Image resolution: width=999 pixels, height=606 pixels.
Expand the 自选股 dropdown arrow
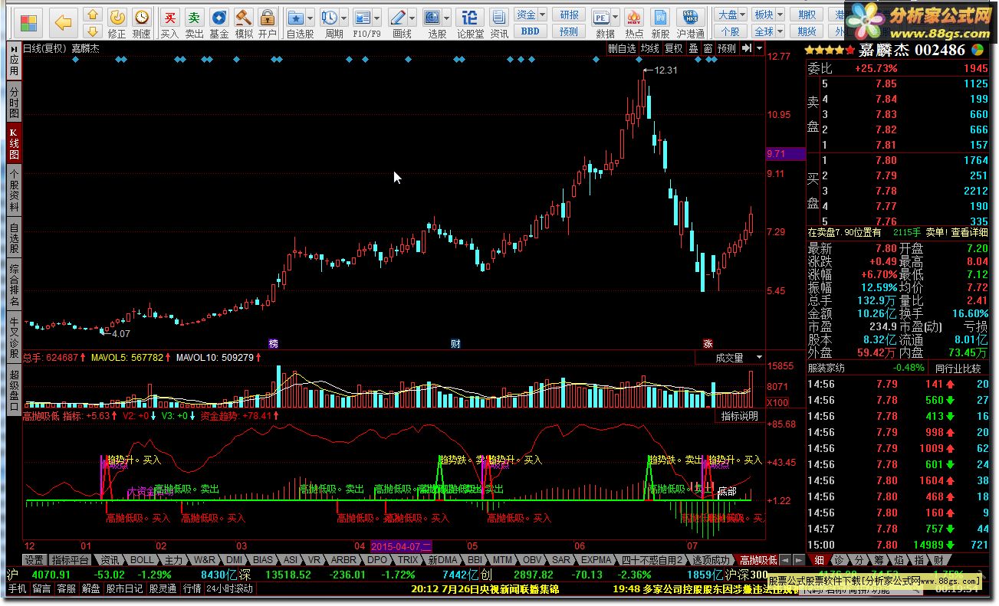coord(309,16)
